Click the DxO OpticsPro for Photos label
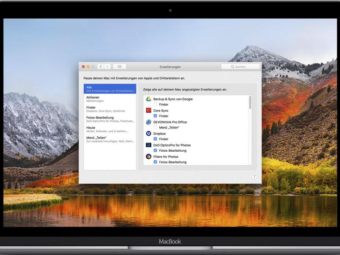This screenshot has height=255, width=340. pos(172,145)
